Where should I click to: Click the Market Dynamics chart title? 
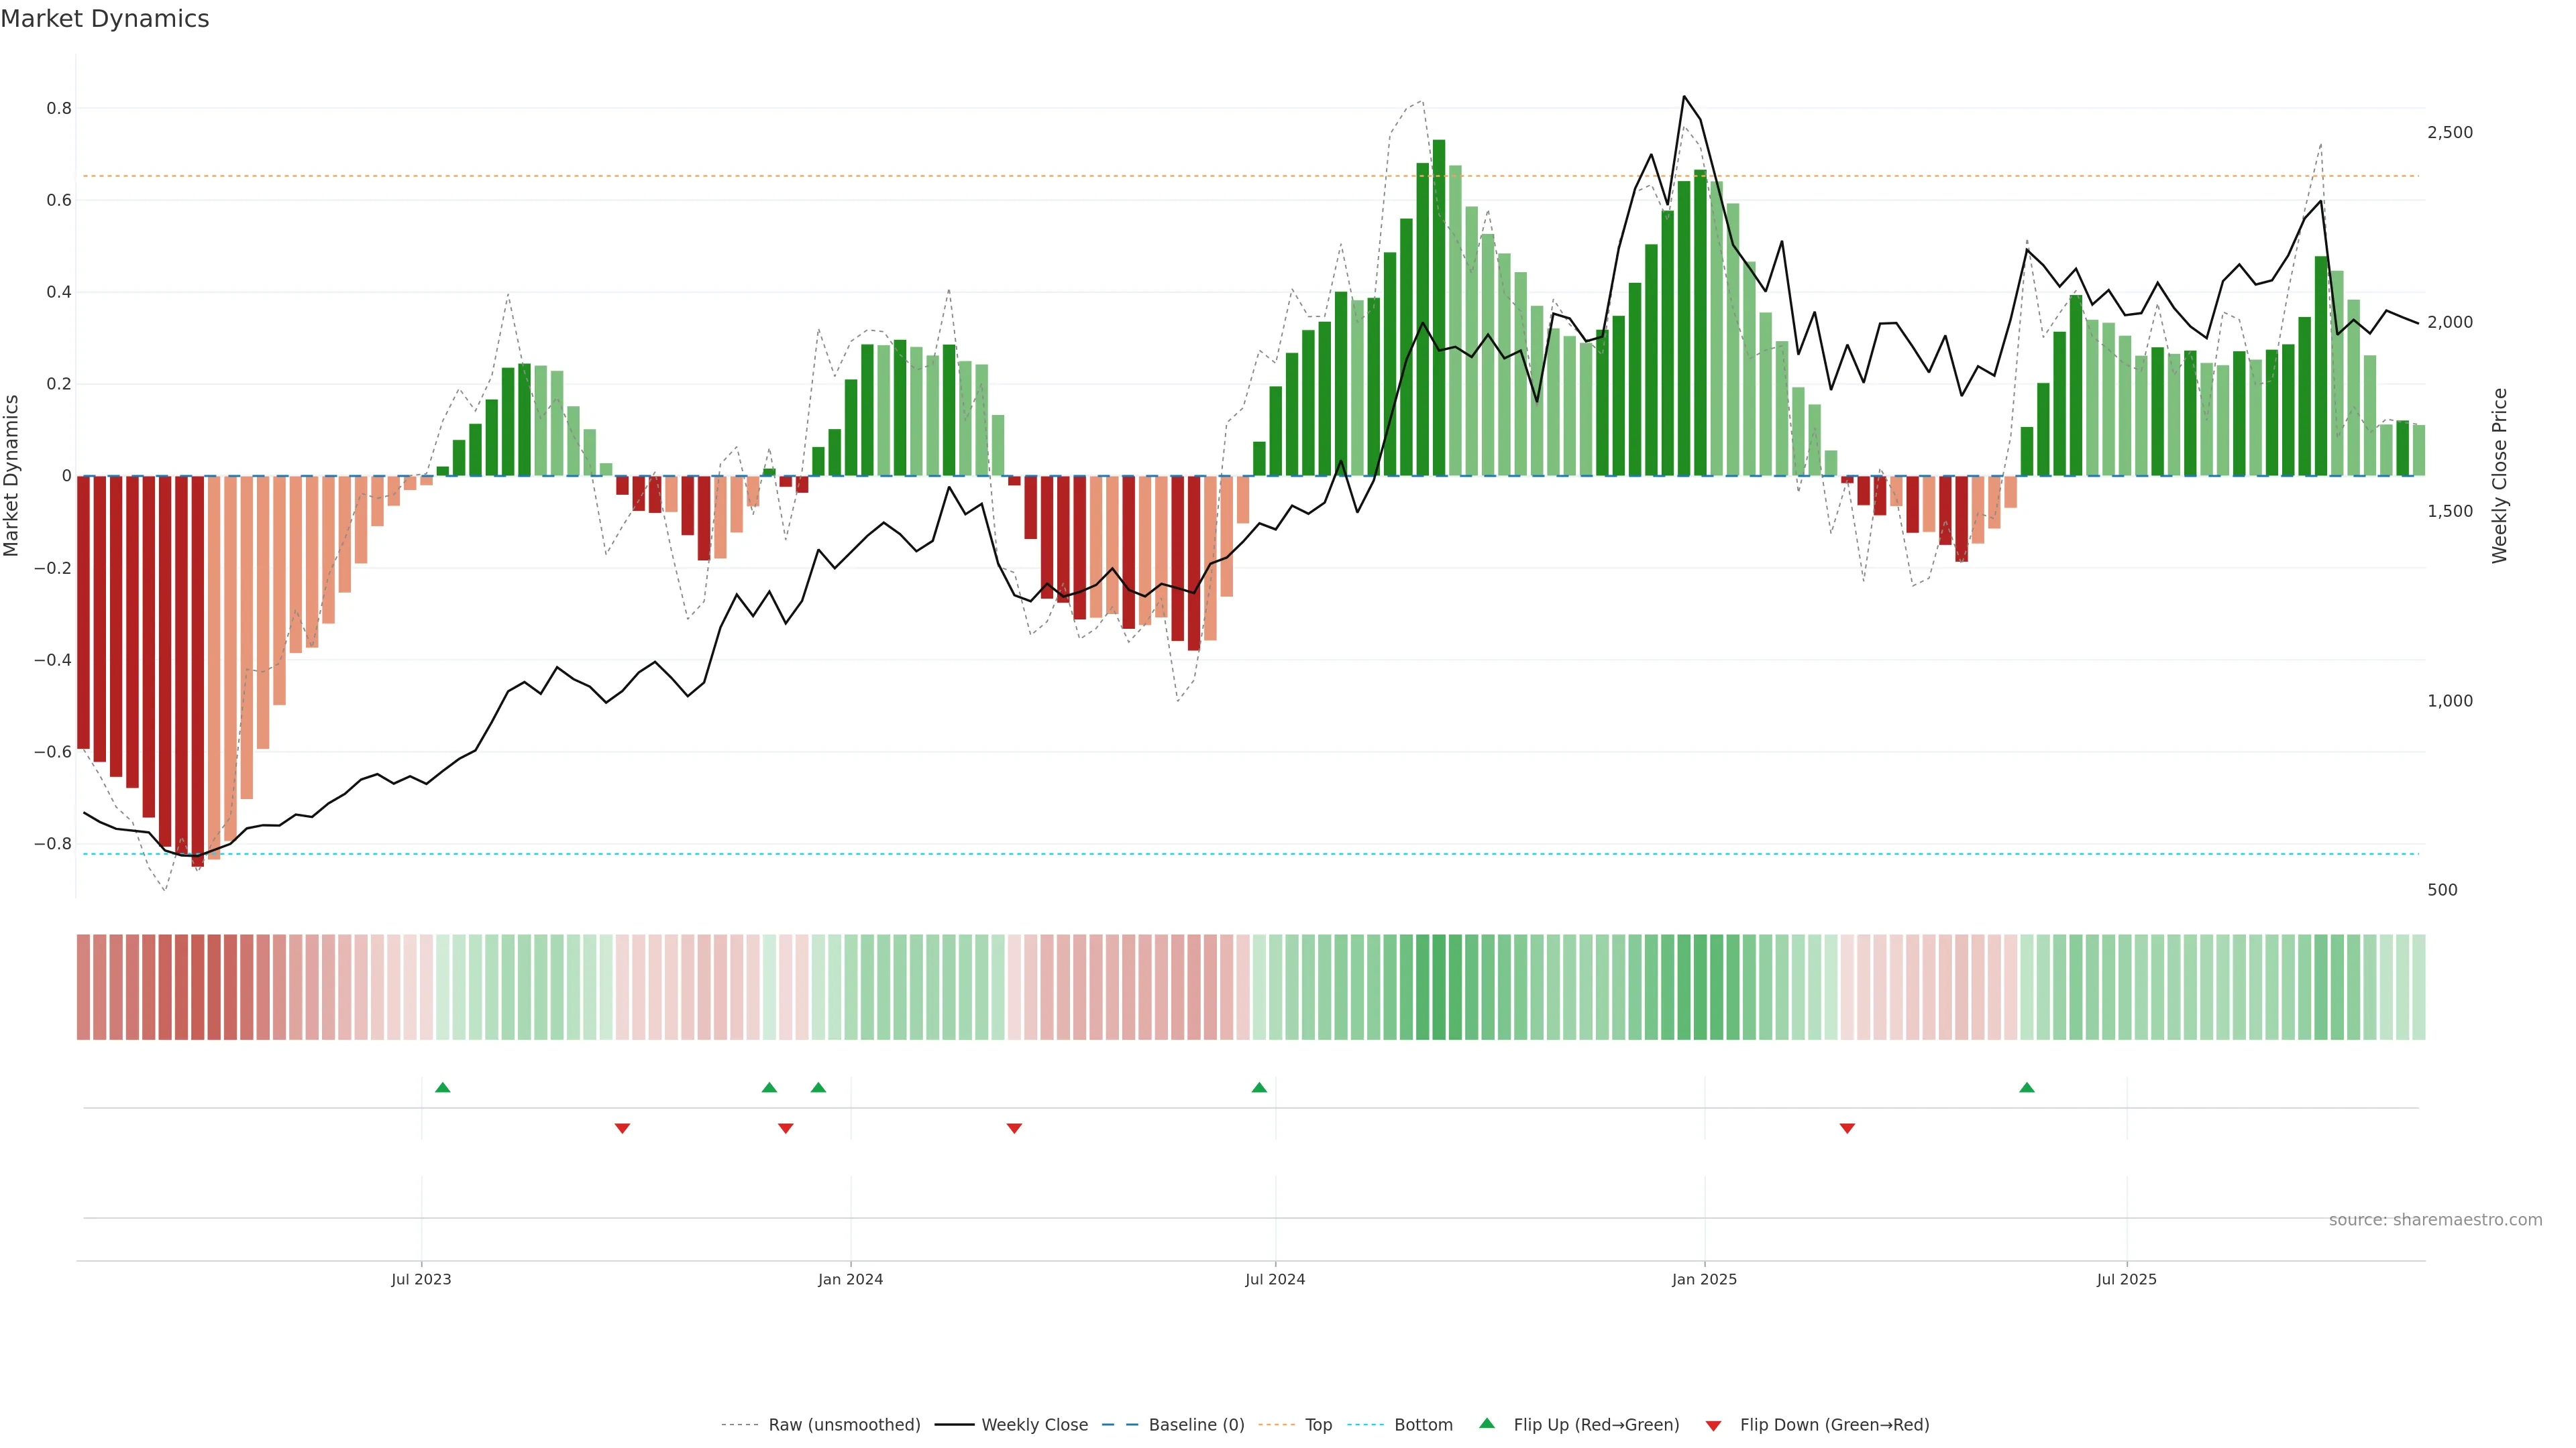pos(105,19)
